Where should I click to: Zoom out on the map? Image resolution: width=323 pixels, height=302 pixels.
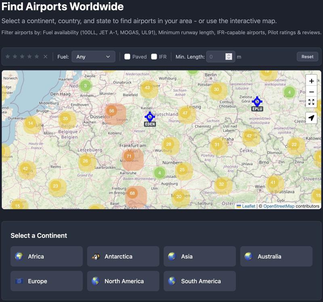pos(311,92)
